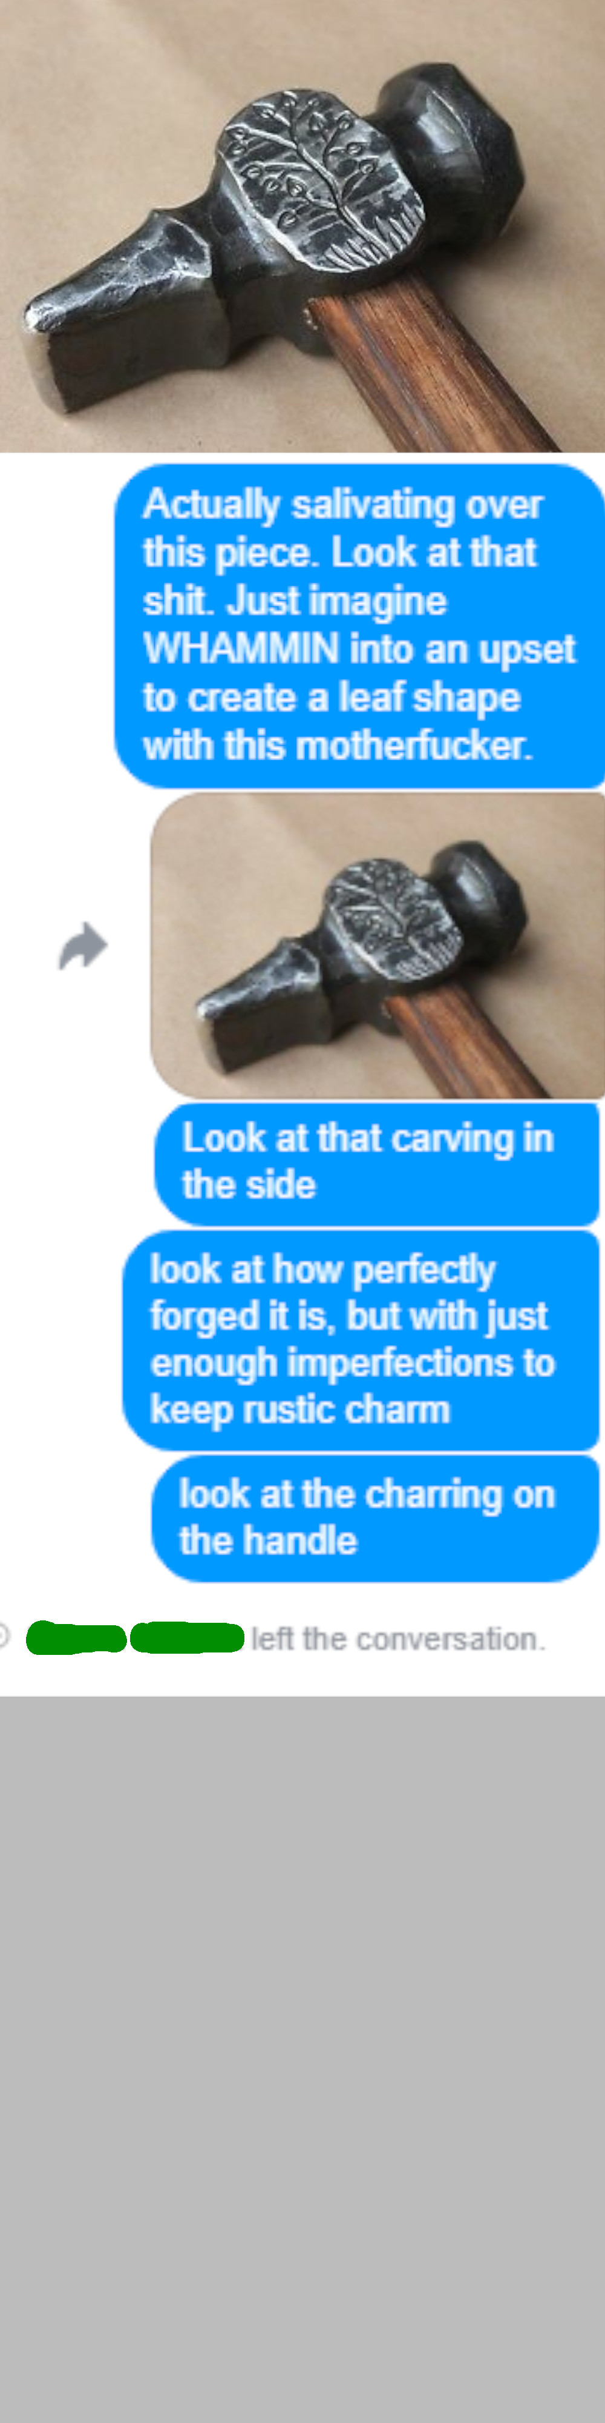Select the 'Look at that carving in the side' message

click(x=377, y=1162)
